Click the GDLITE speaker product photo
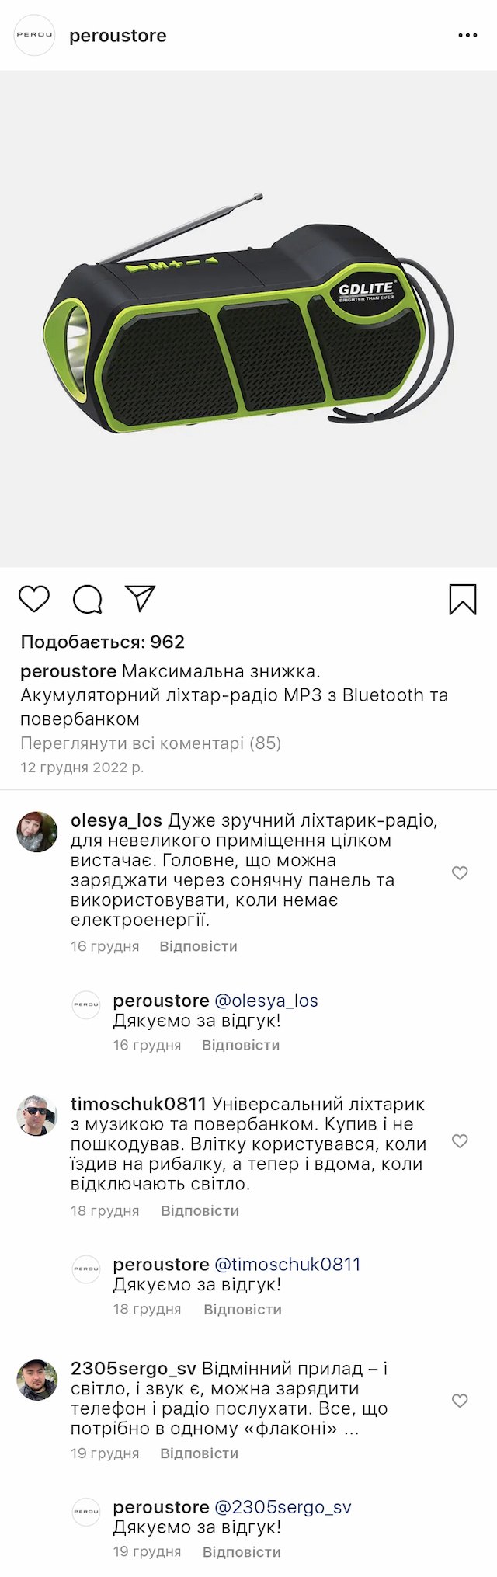 pyautogui.click(x=248, y=319)
